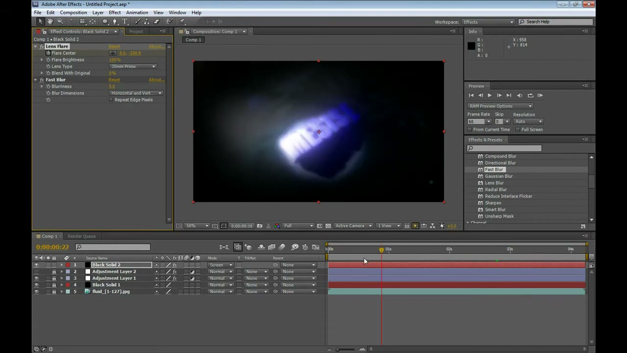The image size is (627, 353).
Task: Click the Brainstorm icon in the timeline
Action: [295, 247]
